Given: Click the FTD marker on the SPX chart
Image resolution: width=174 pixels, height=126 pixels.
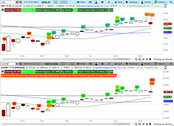Looking at the screenshot, I should pos(49,38).
